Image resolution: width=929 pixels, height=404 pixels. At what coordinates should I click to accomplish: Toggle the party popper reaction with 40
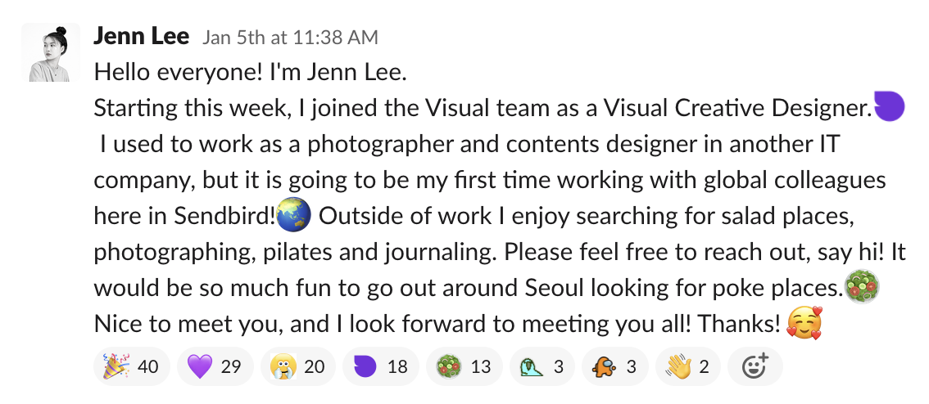(x=129, y=366)
